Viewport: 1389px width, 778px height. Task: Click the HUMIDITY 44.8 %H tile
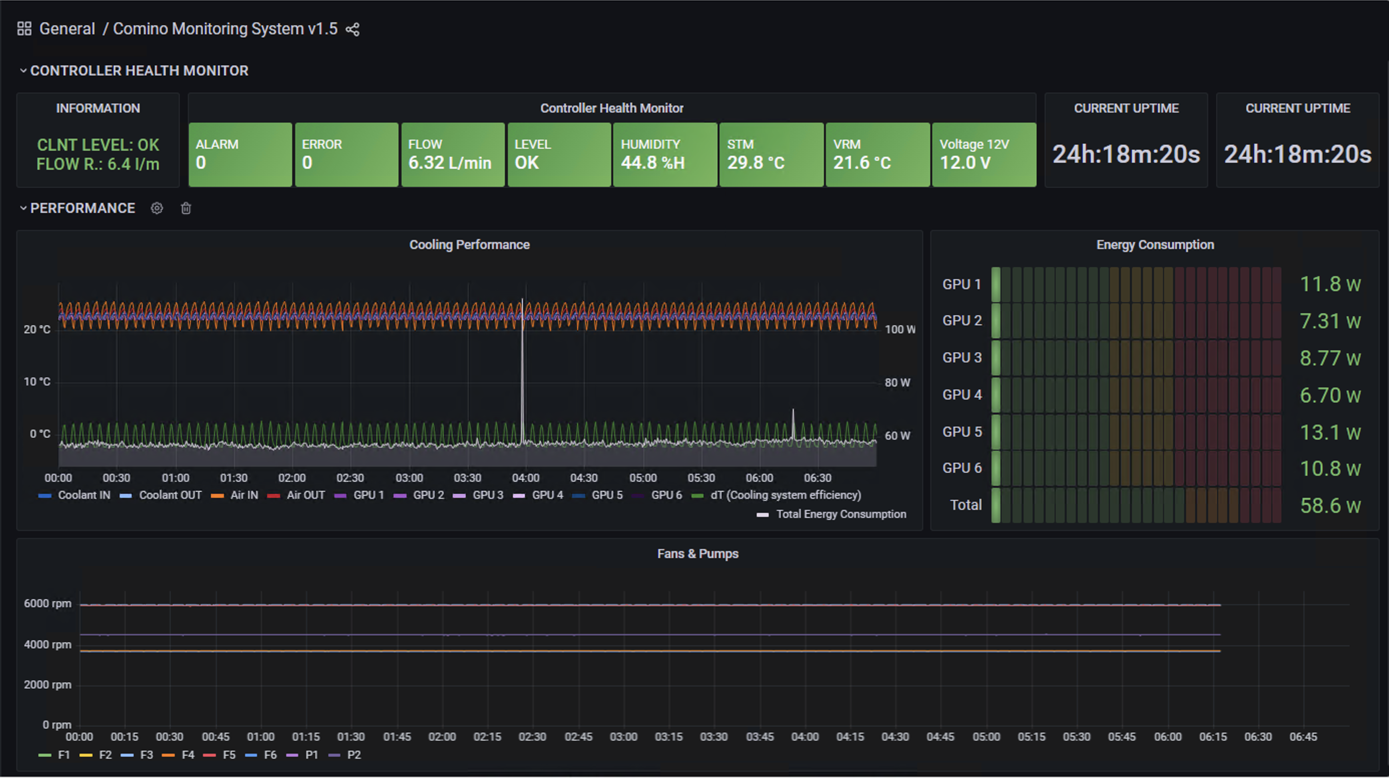point(665,155)
